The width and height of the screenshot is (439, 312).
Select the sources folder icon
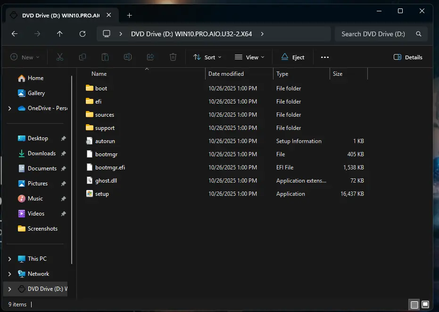[x=89, y=114]
